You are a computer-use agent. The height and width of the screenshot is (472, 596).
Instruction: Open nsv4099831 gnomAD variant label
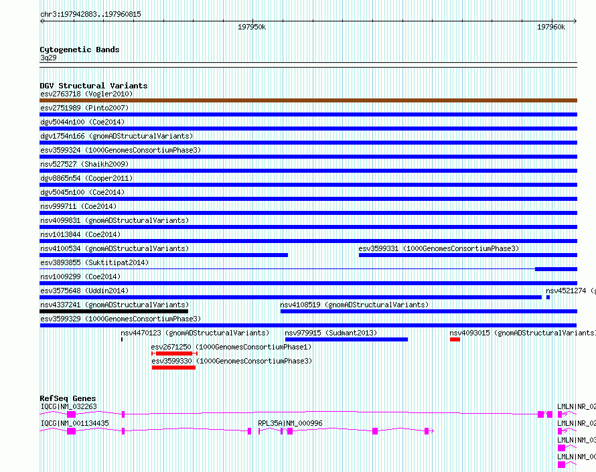(115, 220)
